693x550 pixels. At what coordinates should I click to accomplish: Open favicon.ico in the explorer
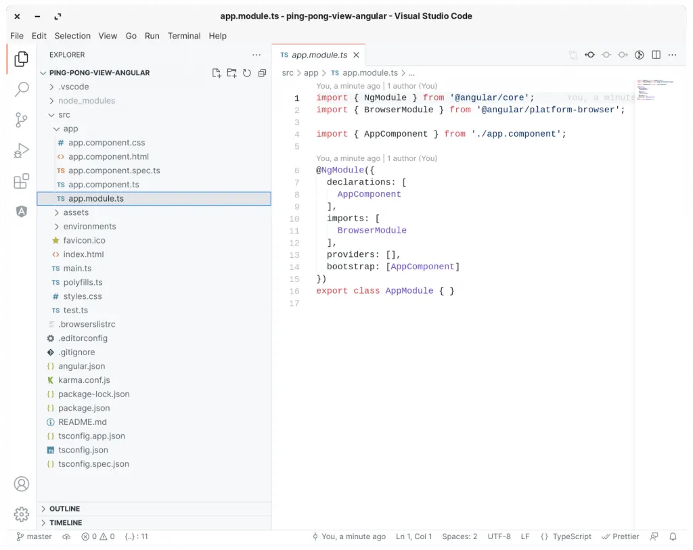154,240
